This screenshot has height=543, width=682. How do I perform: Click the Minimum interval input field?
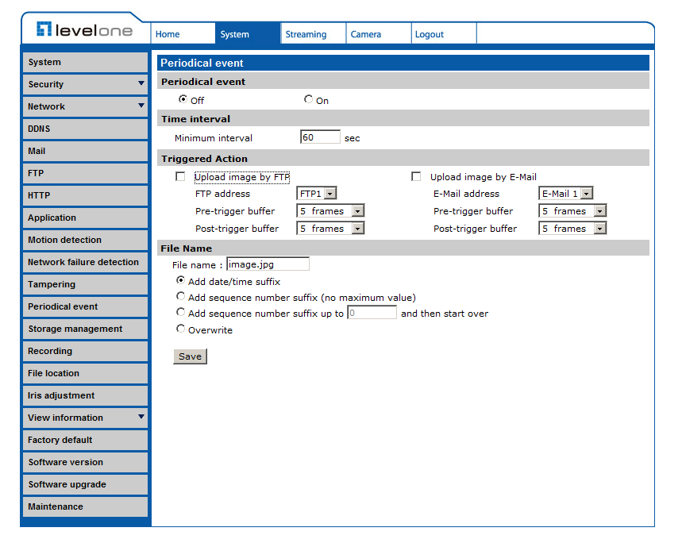coord(320,137)
